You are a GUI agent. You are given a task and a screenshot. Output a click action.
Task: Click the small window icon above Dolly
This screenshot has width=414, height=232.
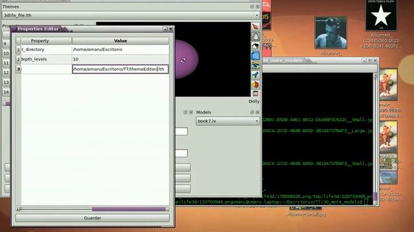click(256, 93)
